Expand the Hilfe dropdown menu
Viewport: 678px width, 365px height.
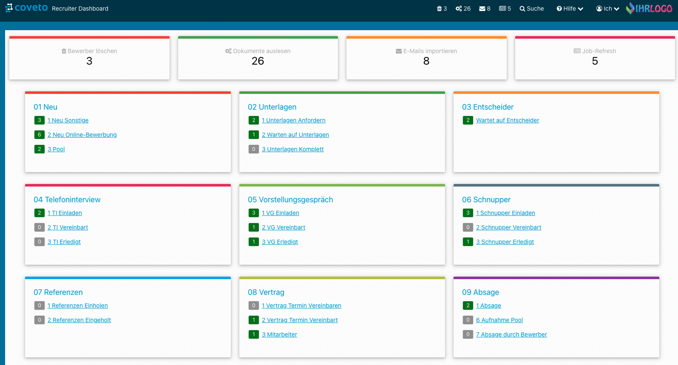[570, 8]
